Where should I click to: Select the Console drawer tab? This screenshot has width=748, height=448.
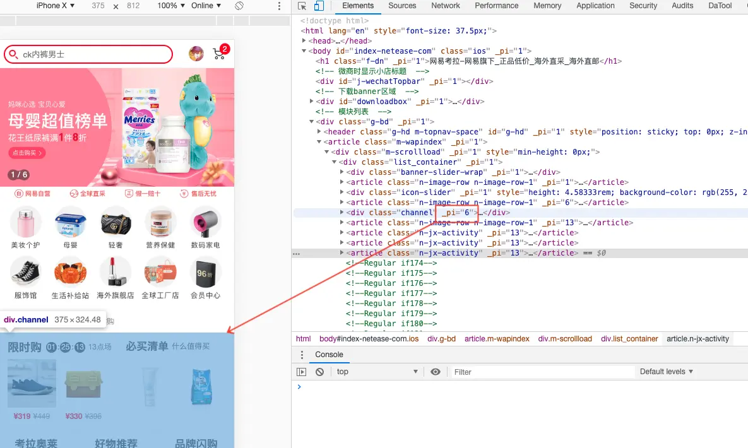click(329, 355)
